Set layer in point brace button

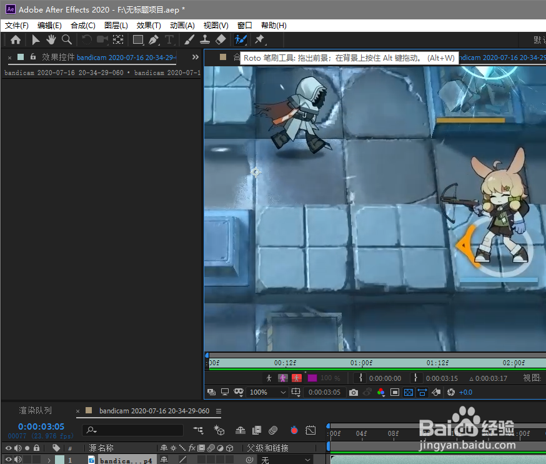pyautogui.click(x=360, y=378)
